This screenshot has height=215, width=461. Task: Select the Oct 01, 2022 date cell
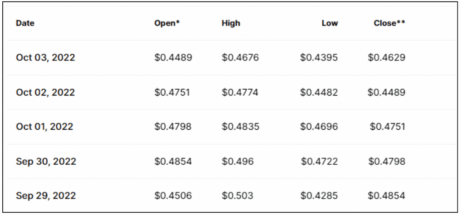(45, 127)
